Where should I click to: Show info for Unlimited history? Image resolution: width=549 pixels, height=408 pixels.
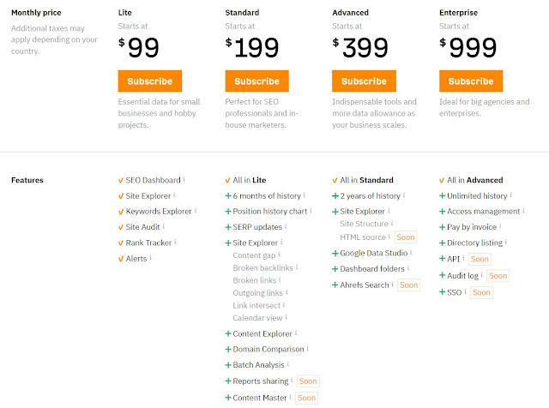(511, 195)
